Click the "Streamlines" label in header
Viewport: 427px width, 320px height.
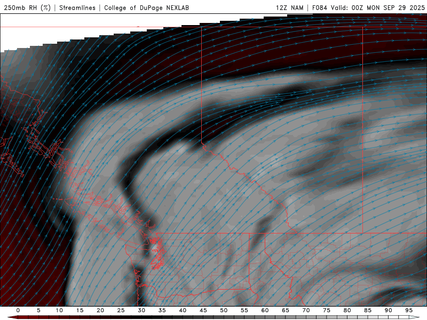77,7
